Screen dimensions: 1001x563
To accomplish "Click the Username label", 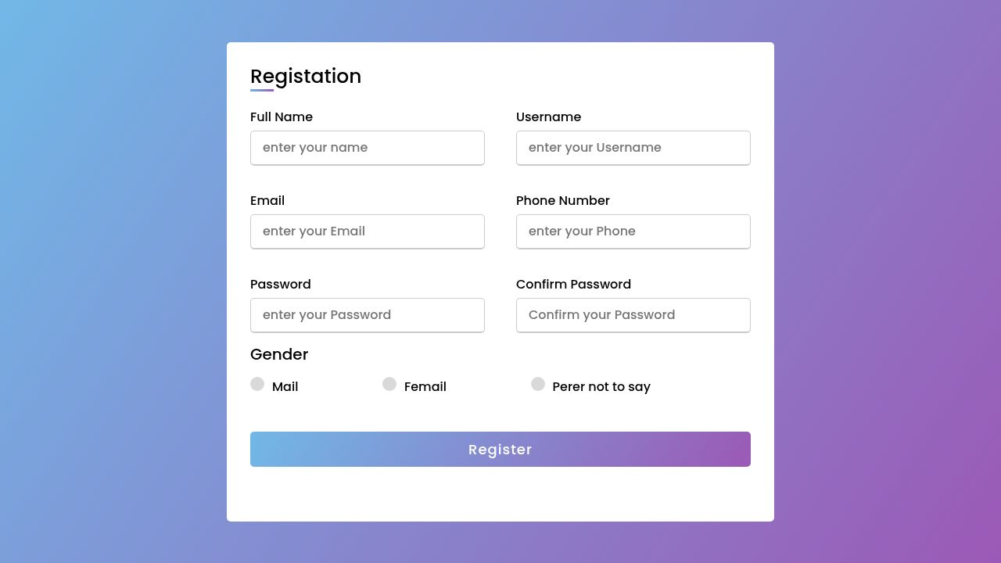I will (548, 117).
